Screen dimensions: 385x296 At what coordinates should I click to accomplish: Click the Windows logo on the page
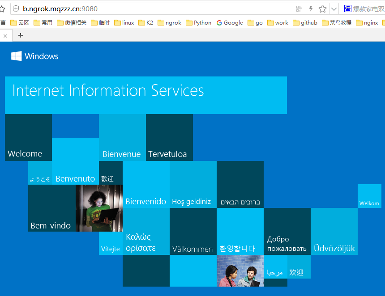(34, 56)
